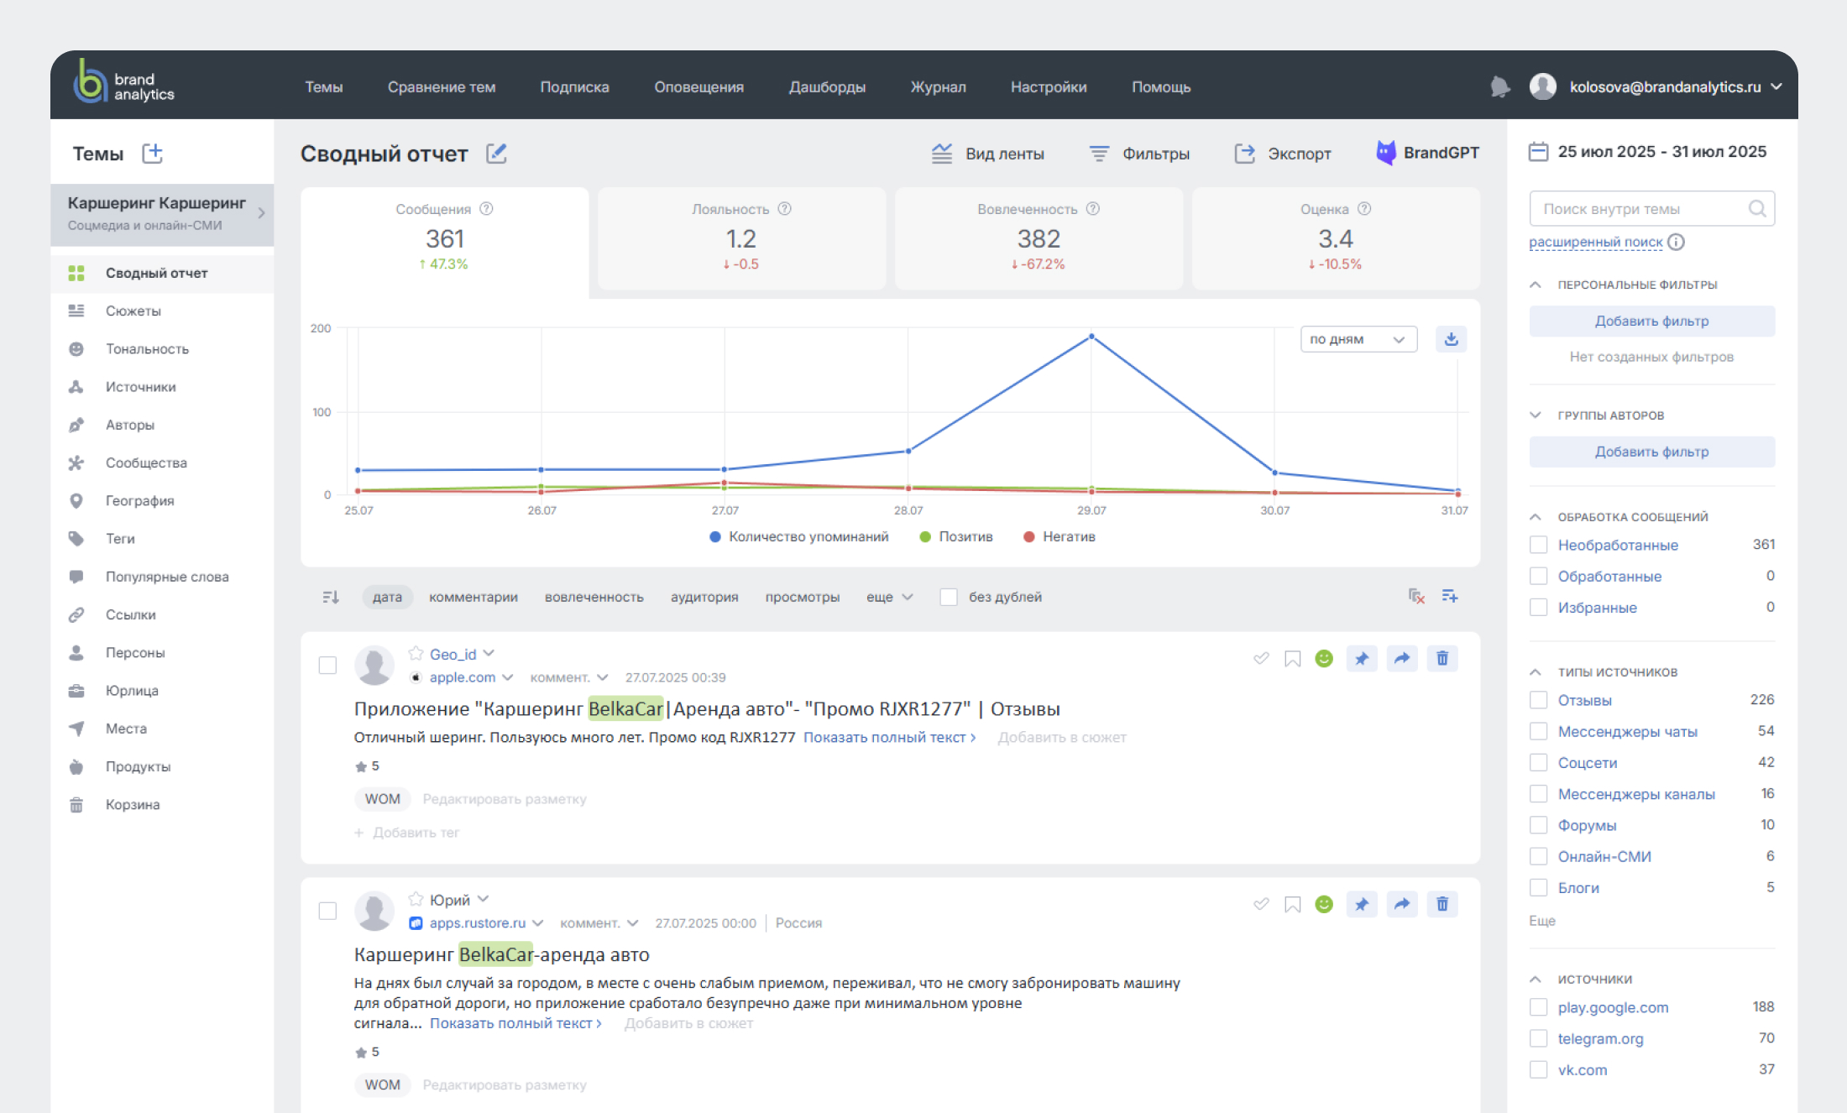
Task: Expand ГРУППЫ АВТОРОВ section
Action: pyautogui.click(x=1536, y=415)
